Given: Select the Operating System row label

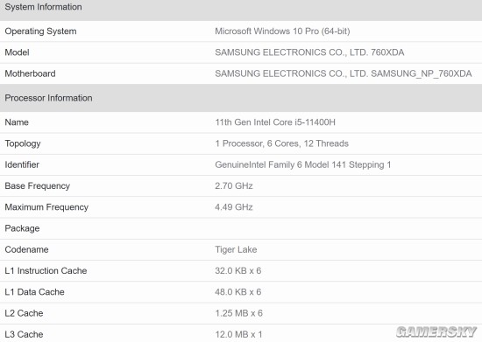Looking at the screenshot, I should point(40,31).
